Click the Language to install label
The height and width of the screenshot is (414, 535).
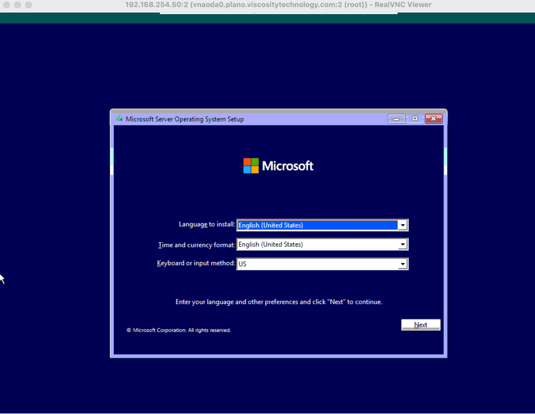pos(207,225)
